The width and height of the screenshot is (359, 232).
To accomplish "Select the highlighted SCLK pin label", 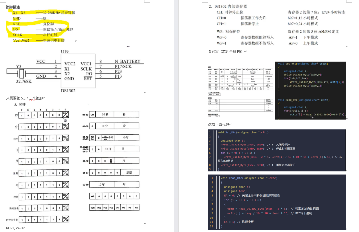I will (x=18, y=35).
